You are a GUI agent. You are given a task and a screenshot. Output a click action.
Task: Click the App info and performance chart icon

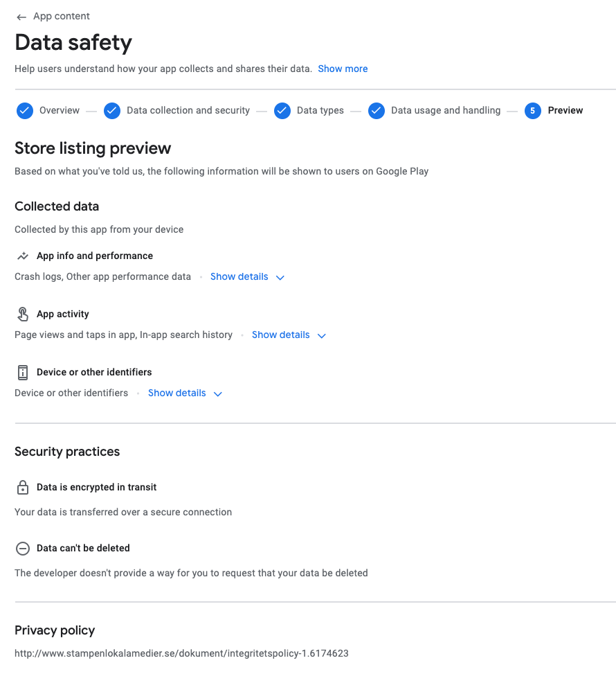pyautogui.click(x=23, y=256)
